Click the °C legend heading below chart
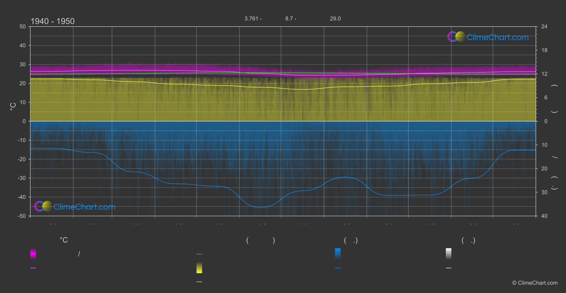566x293 pixels. pos(64,240)
